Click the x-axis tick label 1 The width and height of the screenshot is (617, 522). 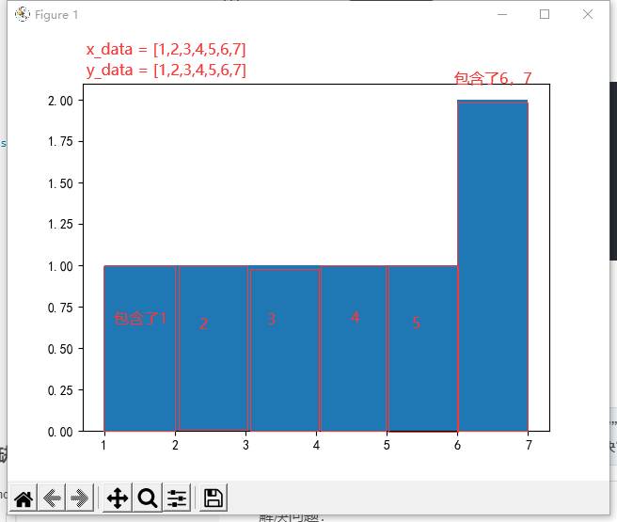(x=103, y=445)
